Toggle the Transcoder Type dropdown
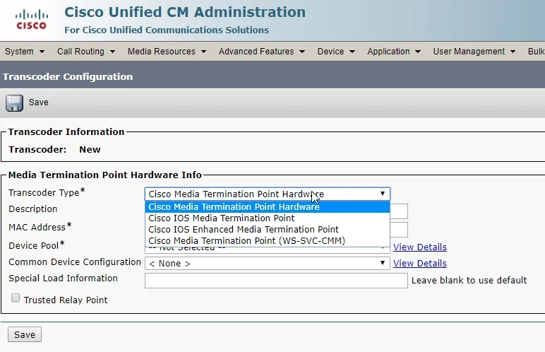545x352 pixels. point(268,194)
